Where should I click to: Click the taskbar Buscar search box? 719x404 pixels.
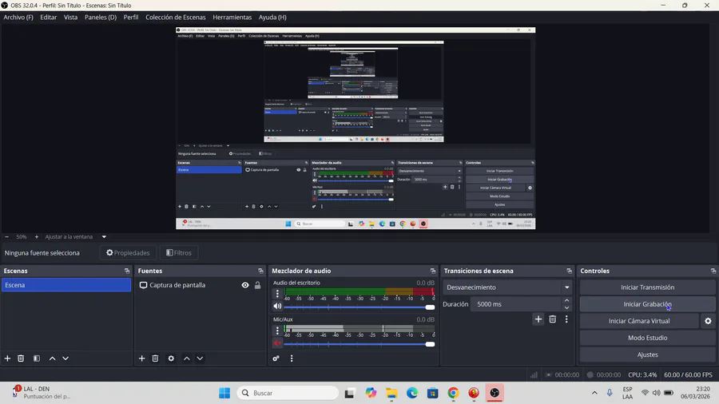tap(288, 393)
